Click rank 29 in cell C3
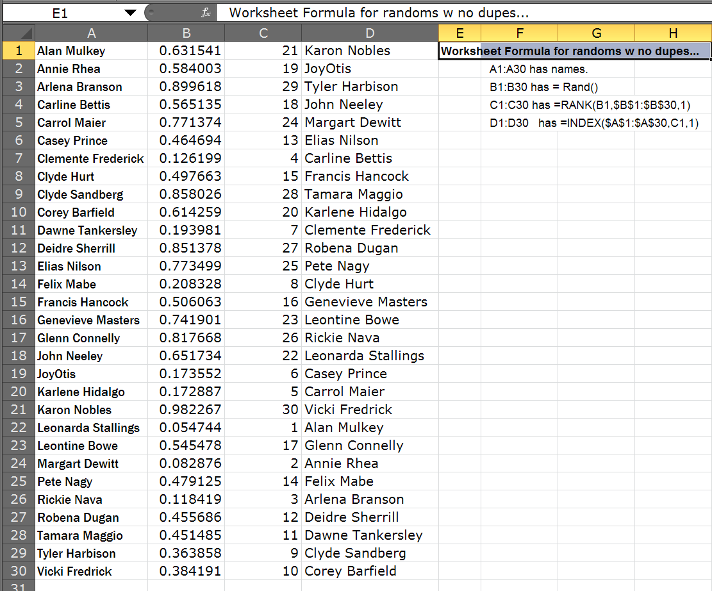Viewport: 712px width, 591px height. click(x=263, y=87)
